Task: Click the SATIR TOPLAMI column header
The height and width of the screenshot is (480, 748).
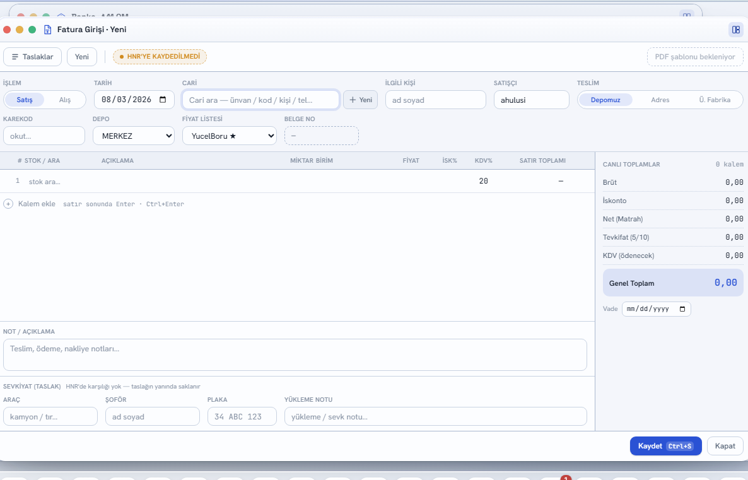Action: tap(542, 161)
